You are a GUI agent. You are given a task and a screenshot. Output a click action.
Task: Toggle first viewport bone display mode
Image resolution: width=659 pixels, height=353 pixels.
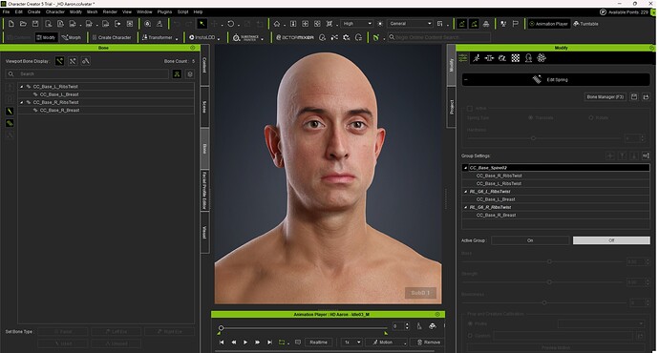click(x=59, y=61)
